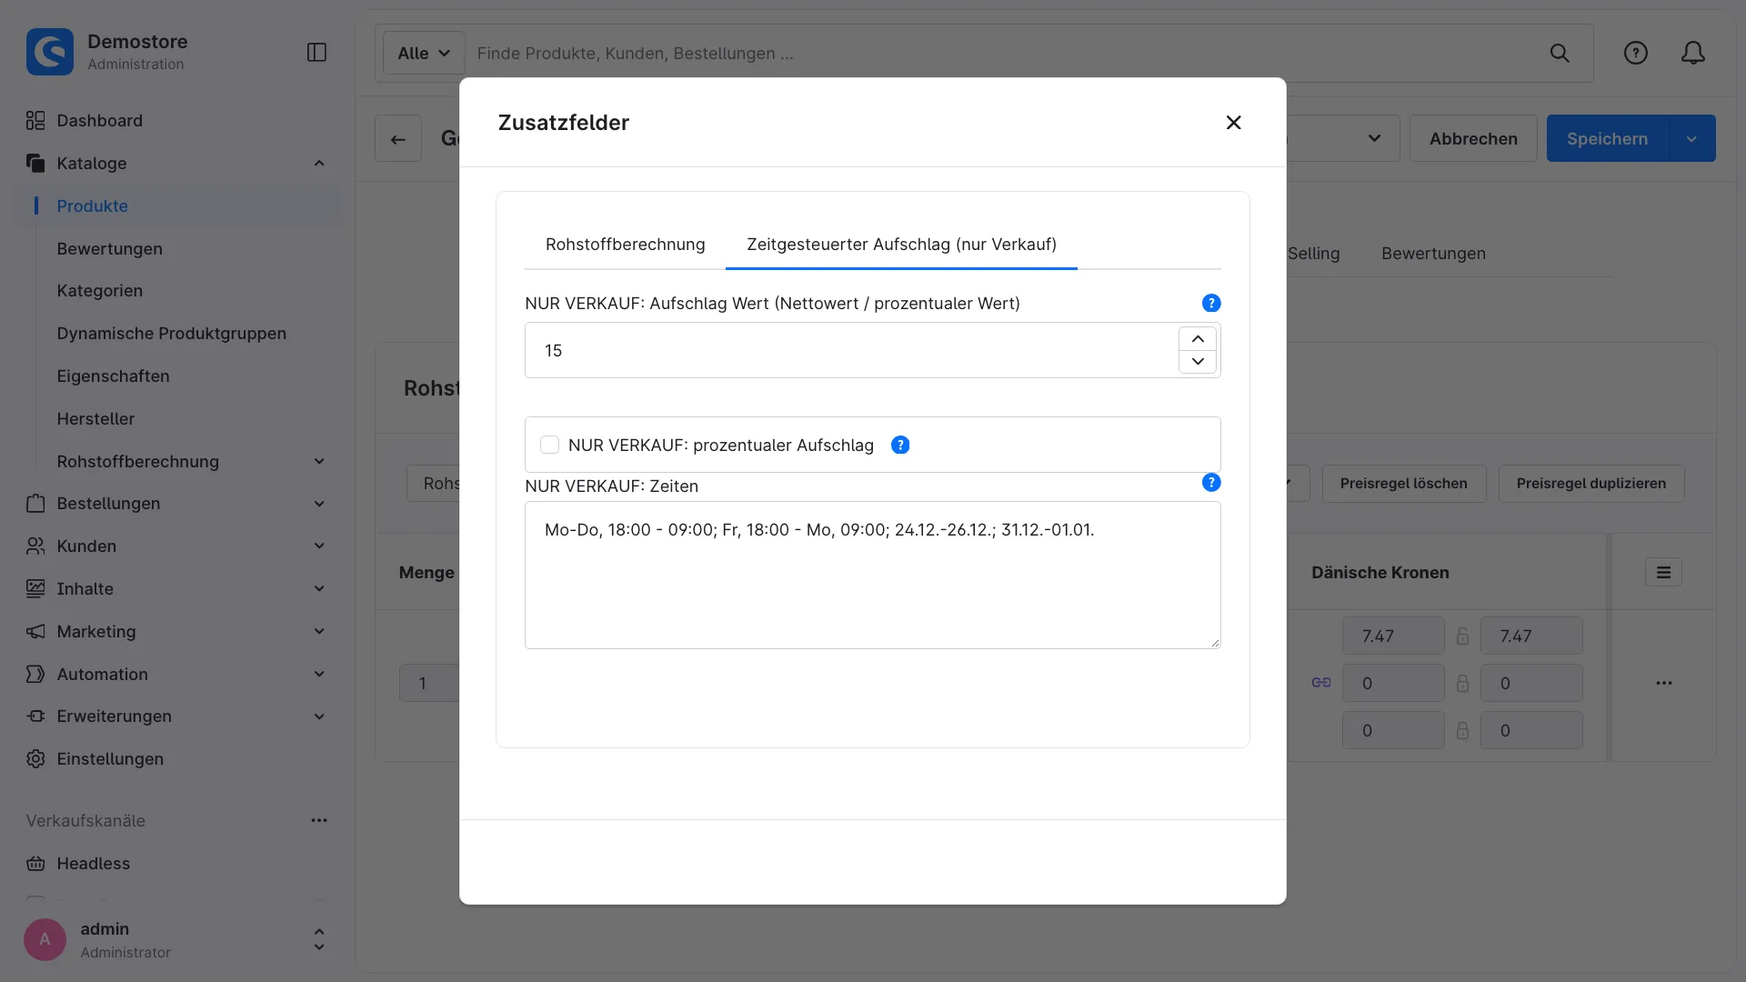The width and height of the screenshot is (1746, 982).
Task: Open the Headless sales channel
Action: 93,864
